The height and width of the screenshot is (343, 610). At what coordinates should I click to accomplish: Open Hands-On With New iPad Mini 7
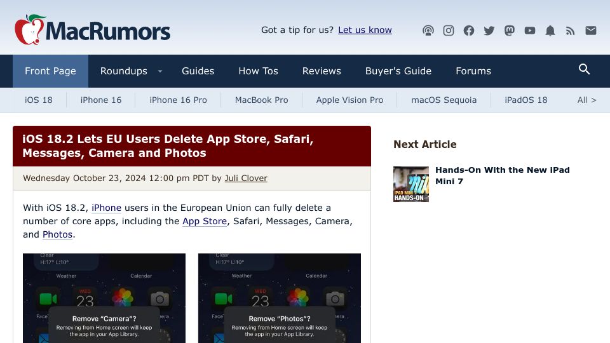click(503, 175)
